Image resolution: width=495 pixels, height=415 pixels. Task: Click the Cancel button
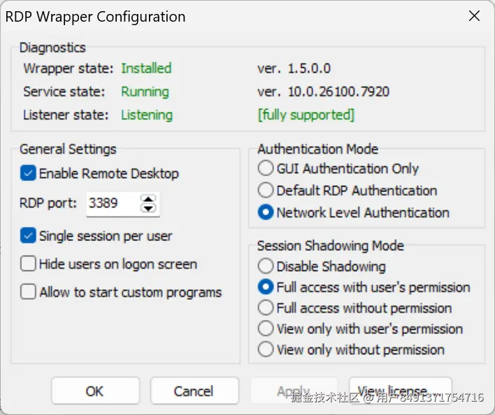point(194,391)
